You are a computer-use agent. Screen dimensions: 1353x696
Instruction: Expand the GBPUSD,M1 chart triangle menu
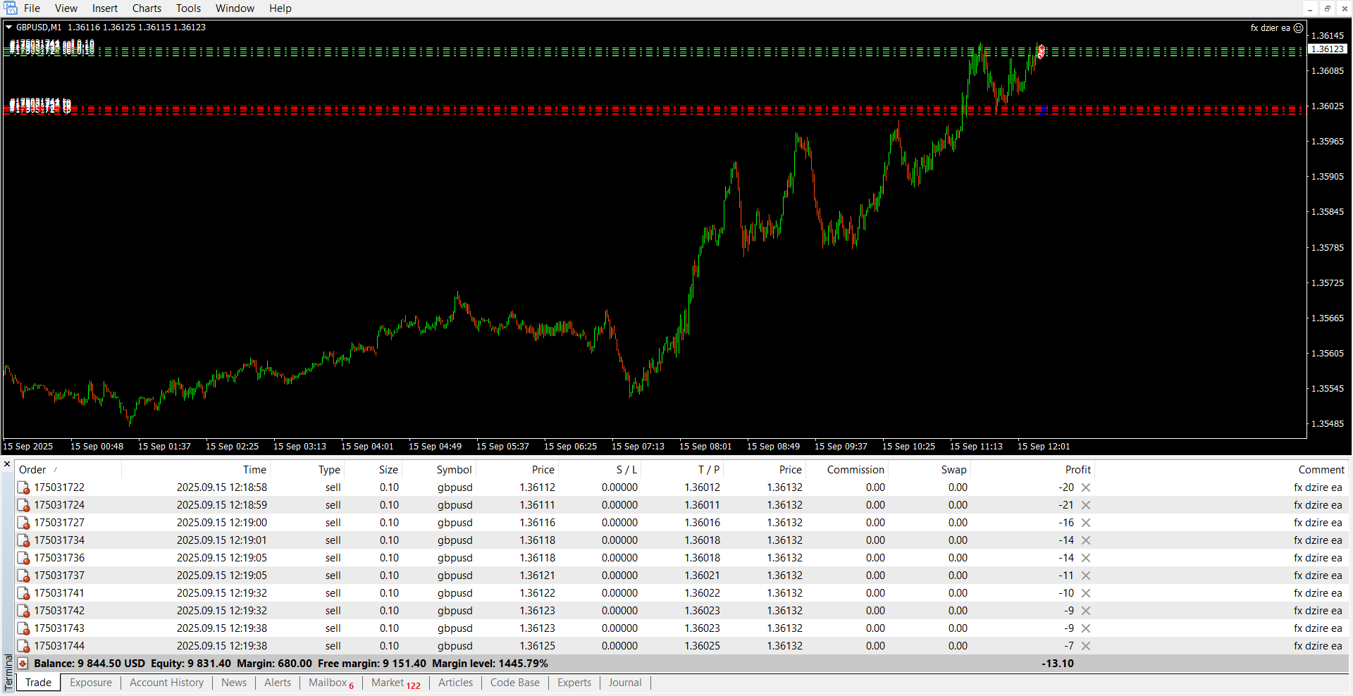pos(9,27)
